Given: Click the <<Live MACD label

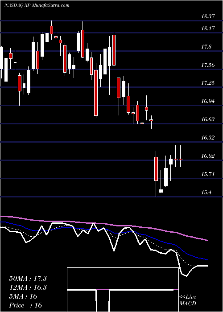Looking at the screenshot, I should [188, 300].
